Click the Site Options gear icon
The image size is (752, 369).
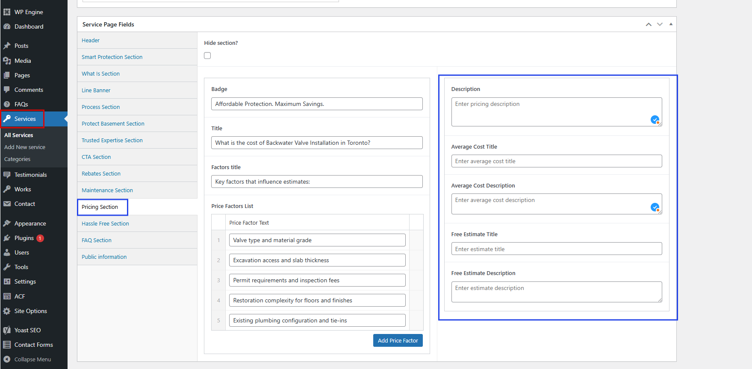click(x=7, y=311)
